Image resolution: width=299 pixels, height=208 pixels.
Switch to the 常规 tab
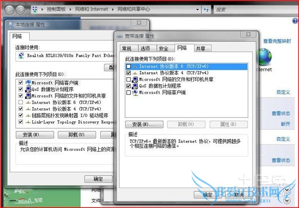(129, 48)
